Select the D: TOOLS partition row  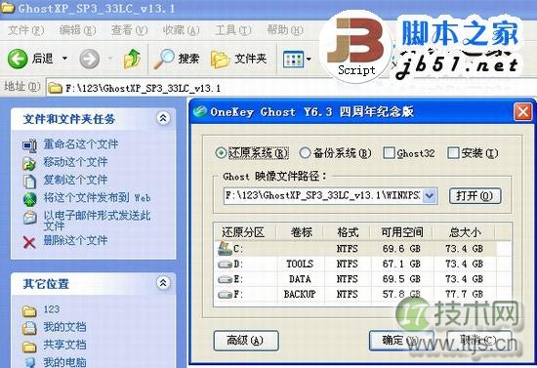[x=362, y=264]
